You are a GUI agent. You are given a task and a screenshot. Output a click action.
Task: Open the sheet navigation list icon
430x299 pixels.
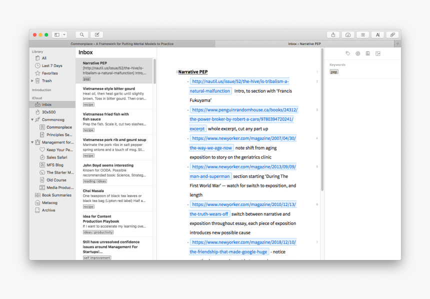[x=363, y=35]
